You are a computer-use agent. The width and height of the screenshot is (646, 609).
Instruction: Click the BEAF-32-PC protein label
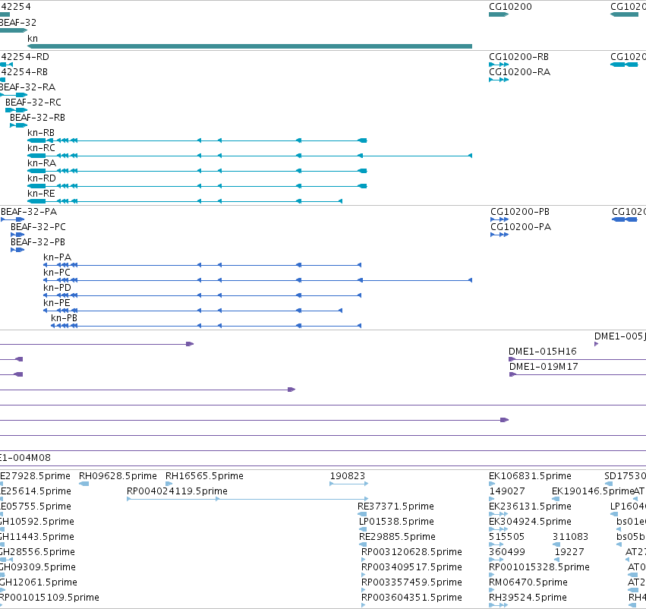click(38, 226)
